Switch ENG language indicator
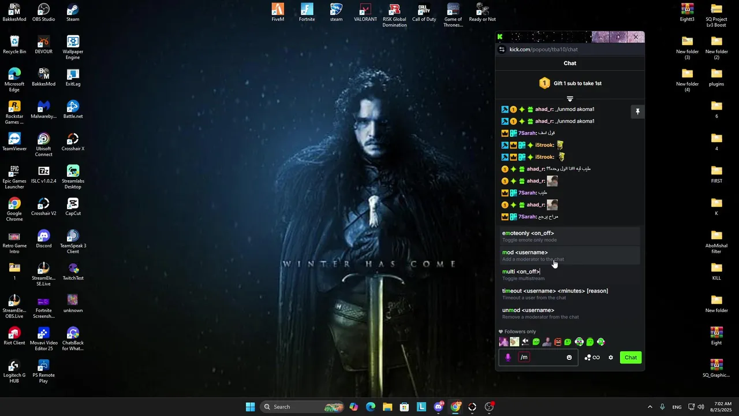Viewport: 739px width, 416px height. pyautogui.click(x=677, y=407)
